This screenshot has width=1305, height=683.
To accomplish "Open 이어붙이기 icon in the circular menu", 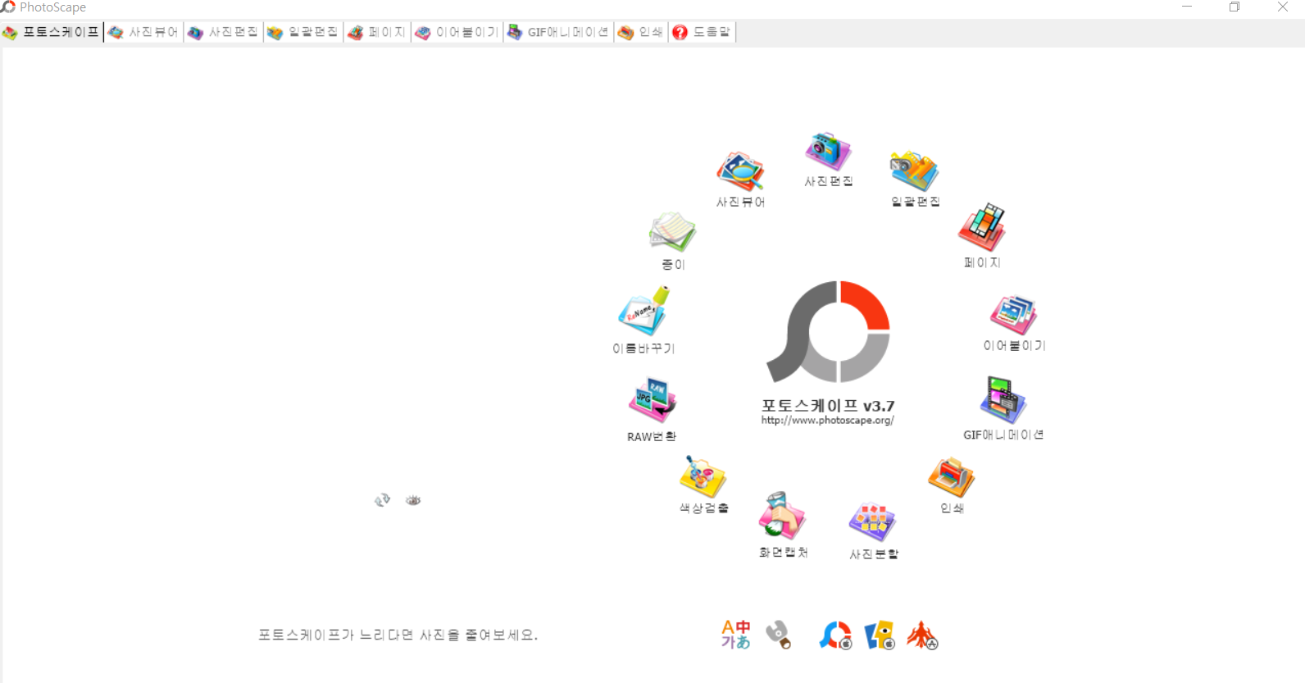I will (1014, 315).
